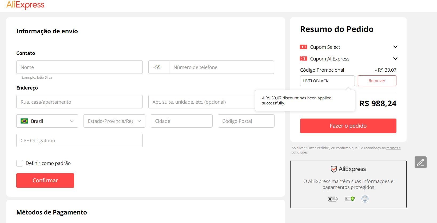Click the Cupom AliExpress ticket icon
Screen dimensions: 437x223
(x=303, y=59)
